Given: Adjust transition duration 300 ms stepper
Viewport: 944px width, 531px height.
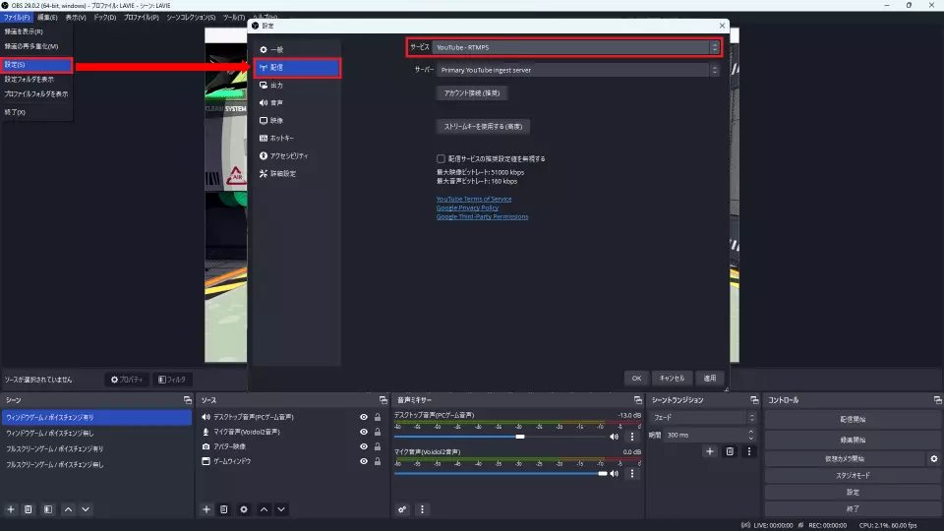Looking at the screenshot, I should (x=750, y=435).
